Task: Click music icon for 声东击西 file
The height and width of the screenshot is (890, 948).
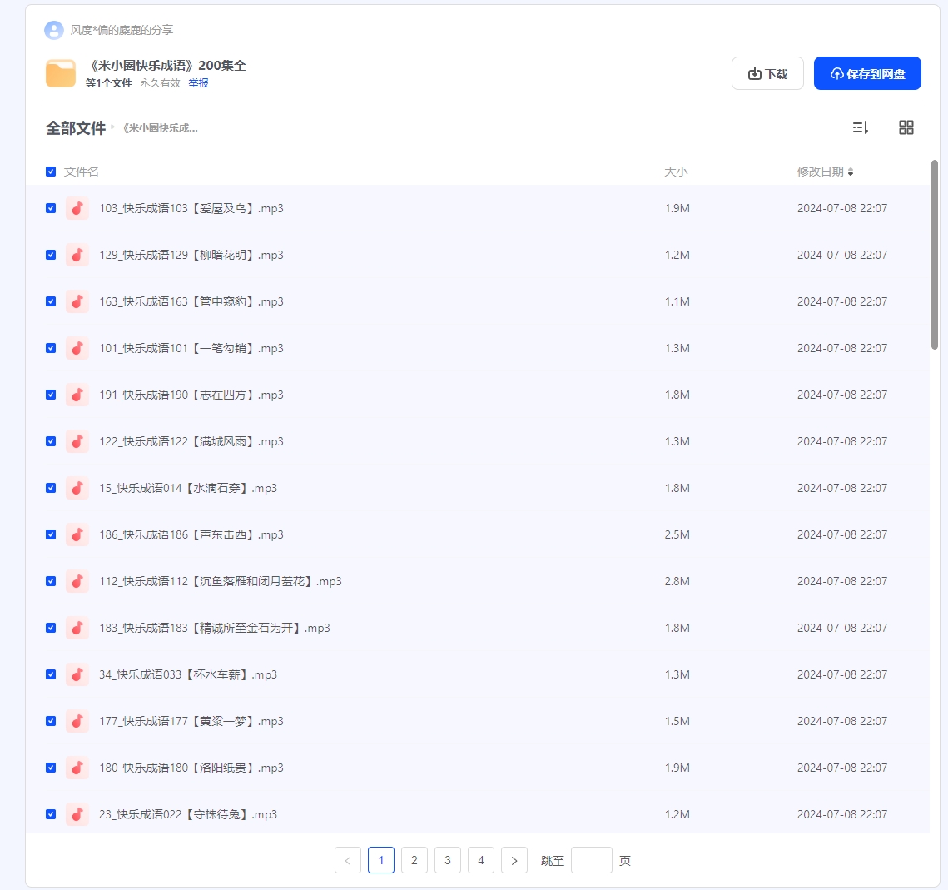Action: 77,534
